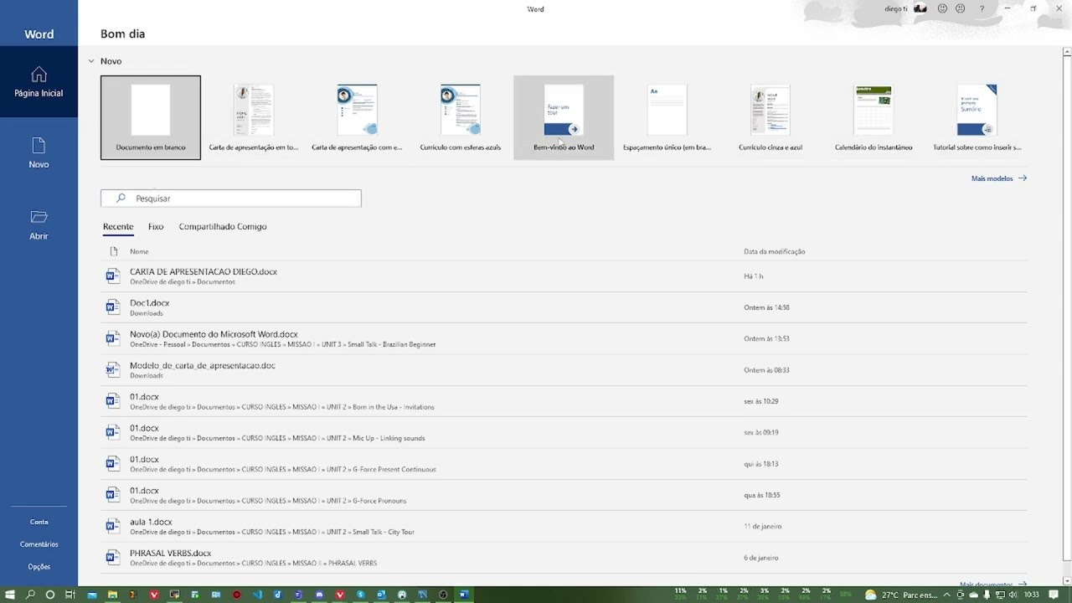
Task: Open Novo(a) Documento do Microsoft Word.docx
Action: coord(564,338)
